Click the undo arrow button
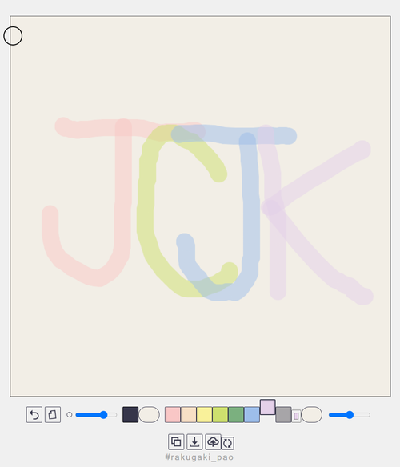Screen dimensions: 400x467 pos(34,414)
